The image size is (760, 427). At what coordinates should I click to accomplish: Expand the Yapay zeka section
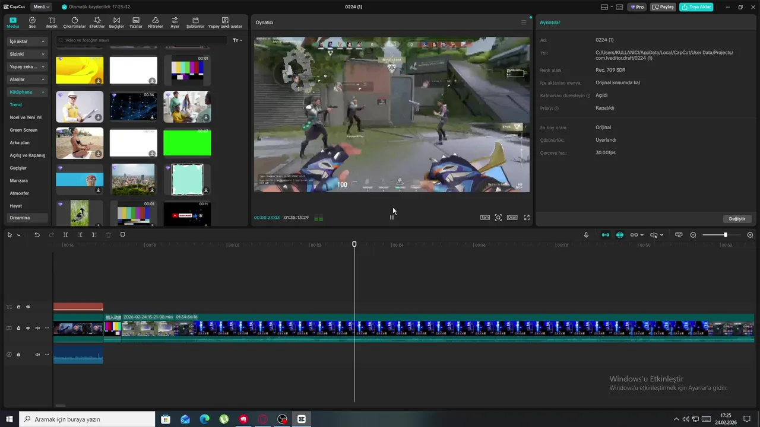(27, 67)
